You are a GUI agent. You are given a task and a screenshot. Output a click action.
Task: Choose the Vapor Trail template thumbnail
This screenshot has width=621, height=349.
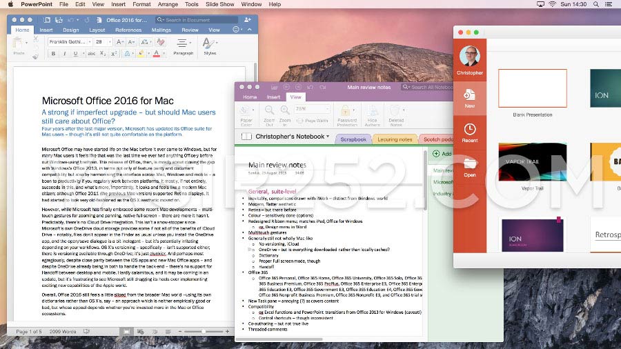pos(532,162)
